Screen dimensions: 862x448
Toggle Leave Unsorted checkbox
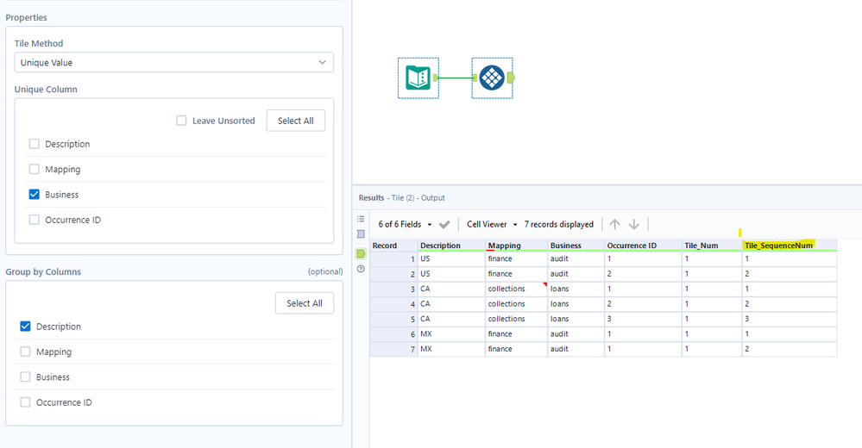point(181,121)
